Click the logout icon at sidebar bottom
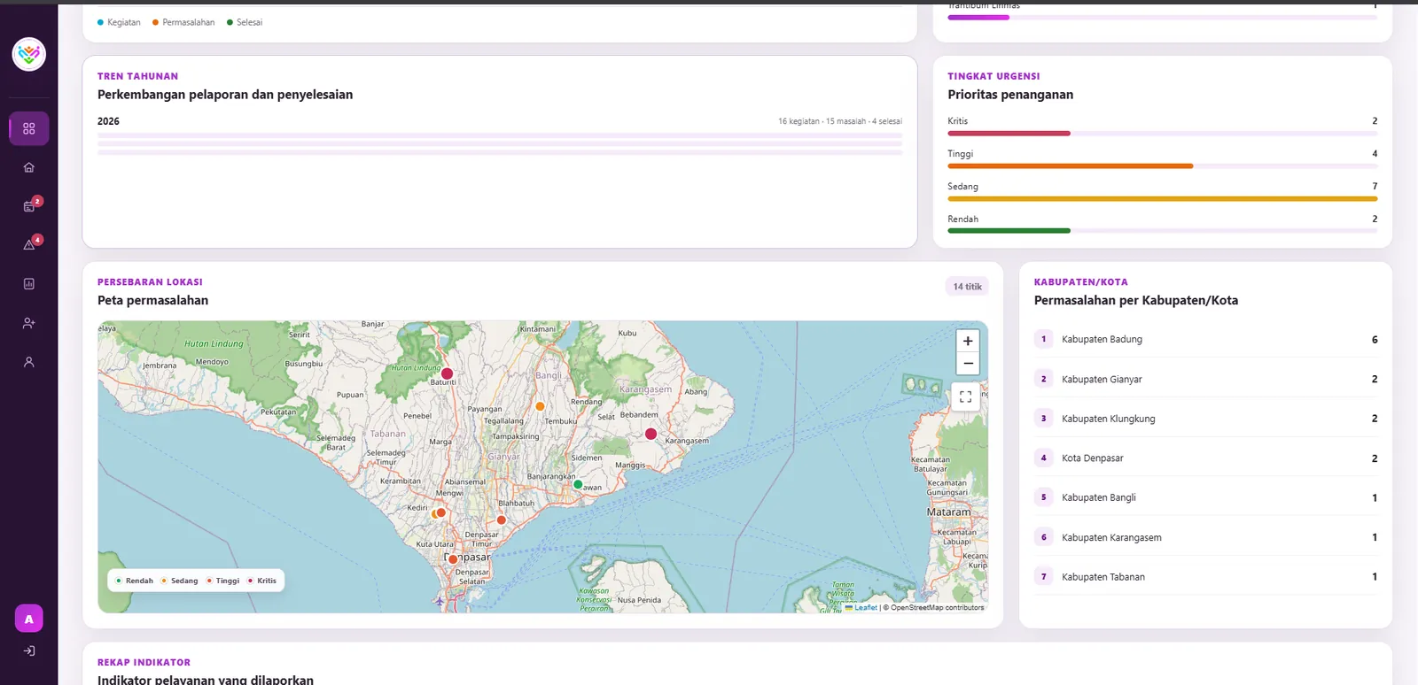The width and height of the screenshot is (1418, 685). (x=29, y=651)
